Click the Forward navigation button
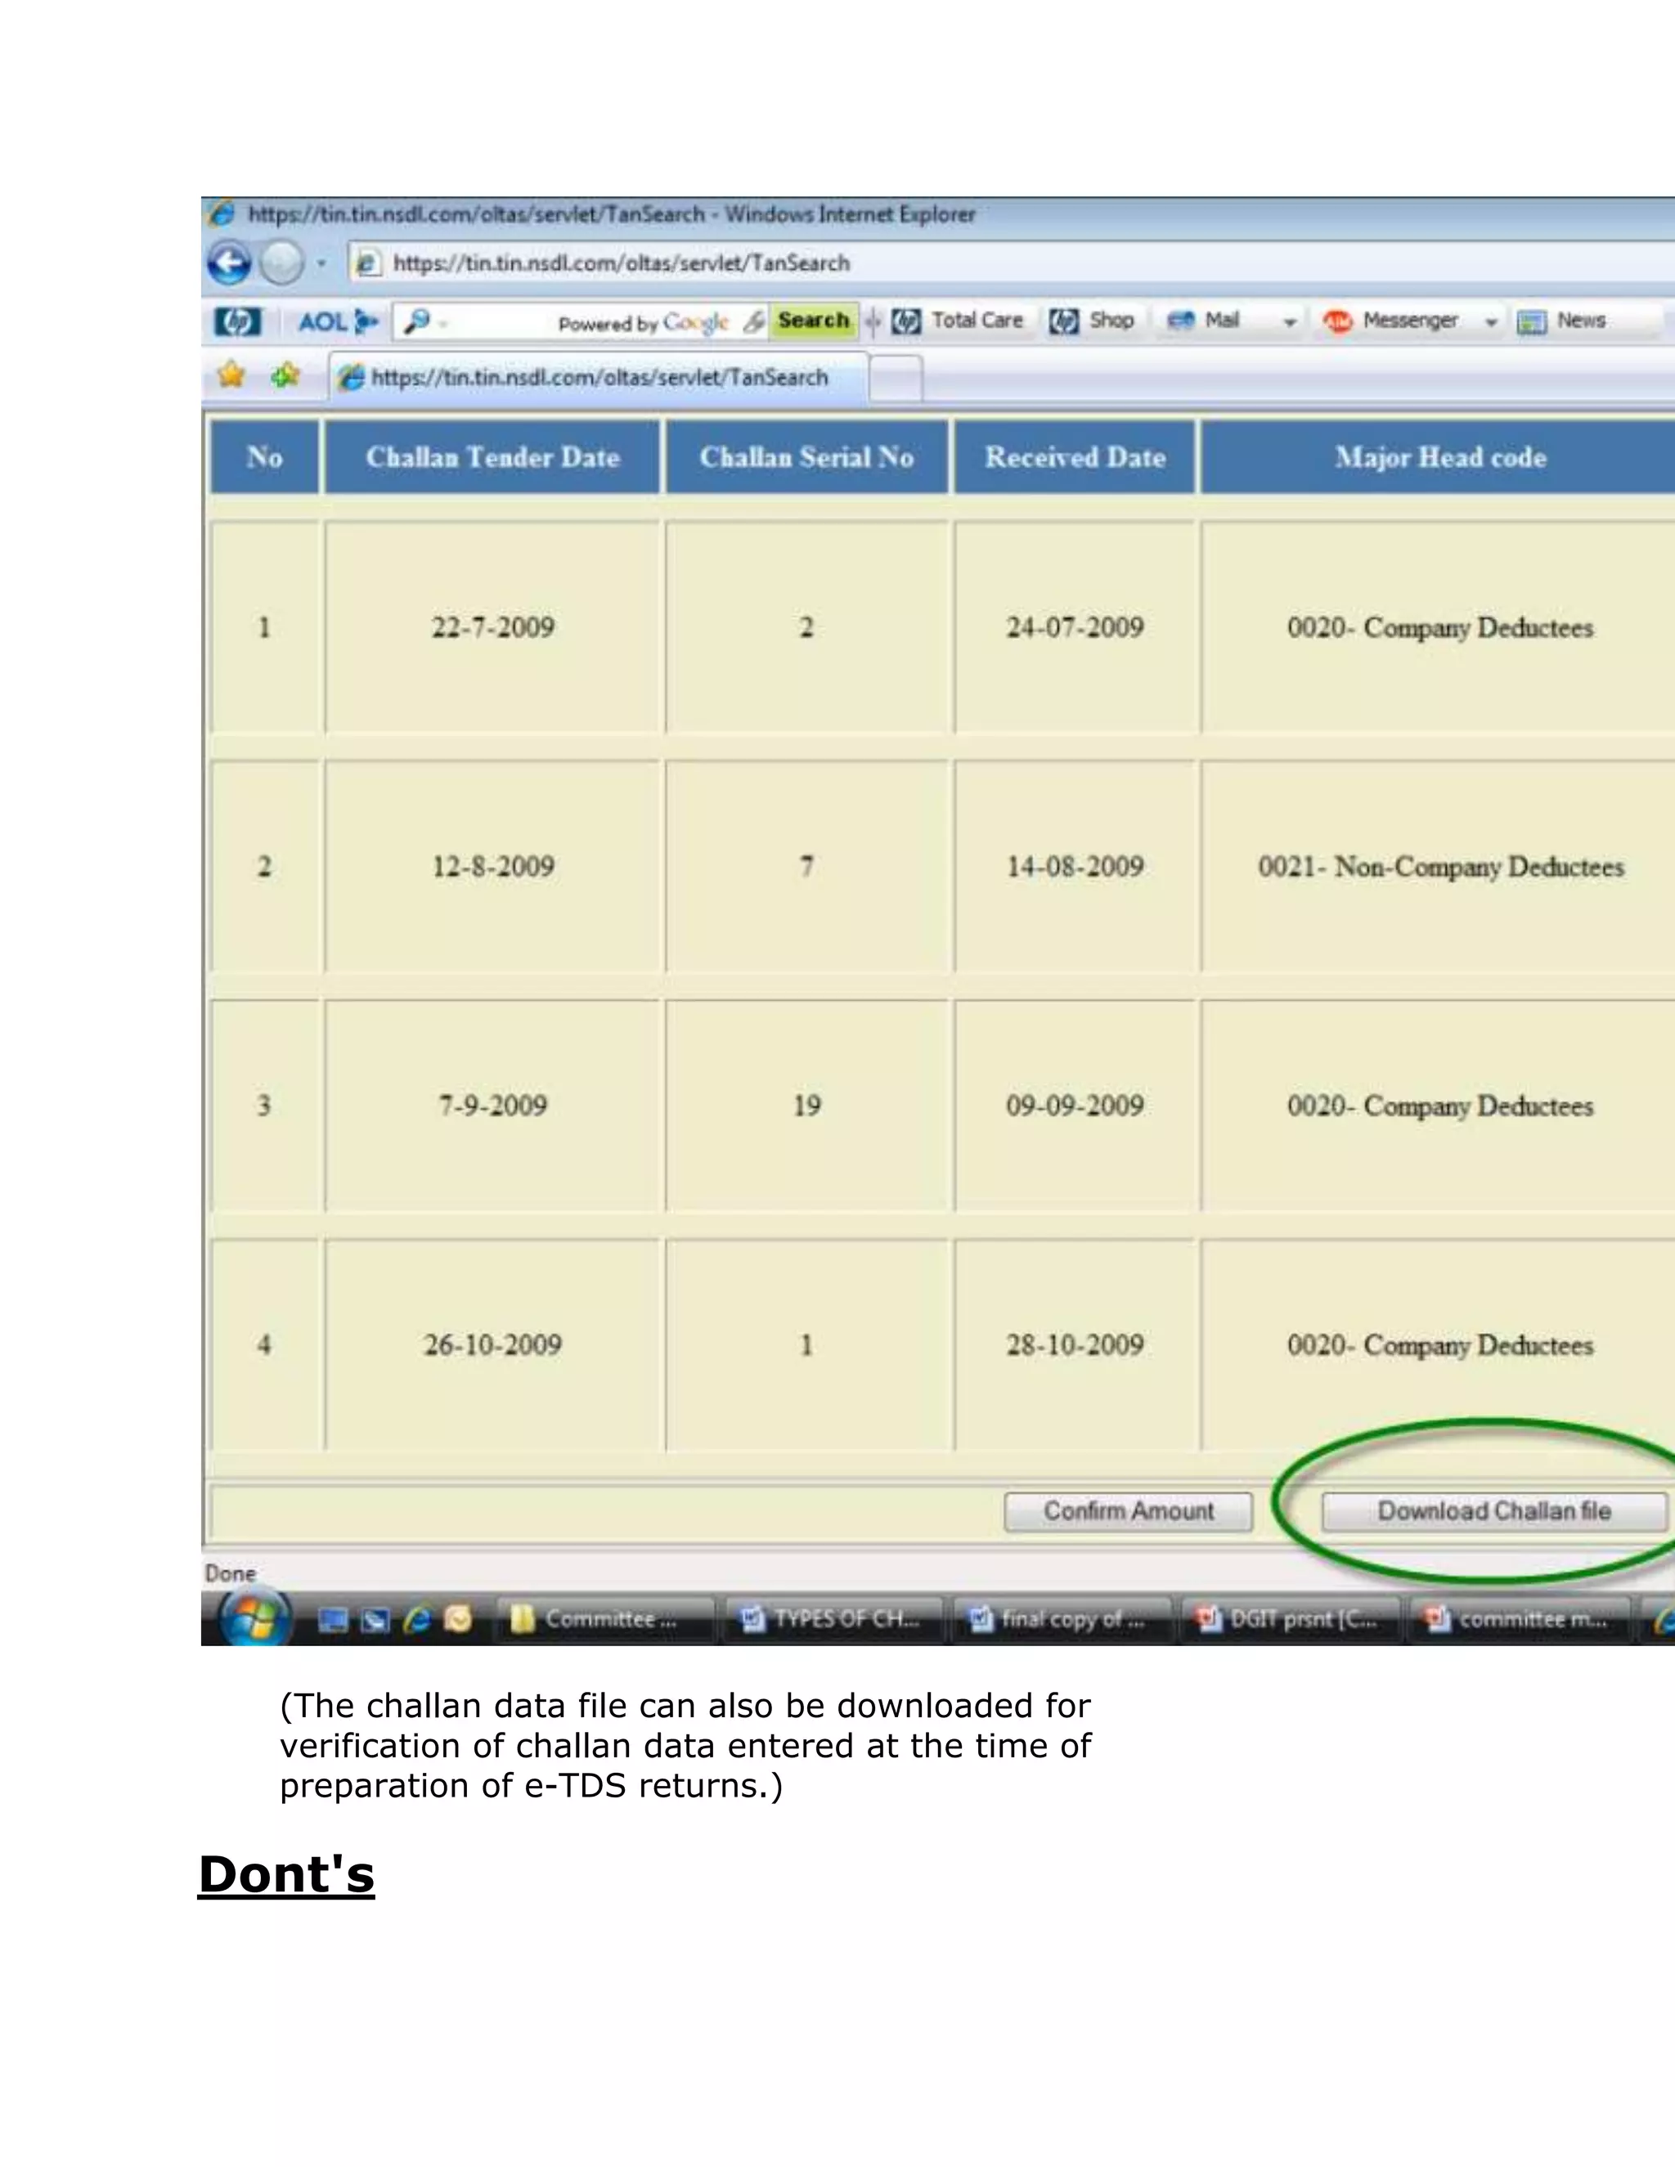 click(x=282, y=264)
